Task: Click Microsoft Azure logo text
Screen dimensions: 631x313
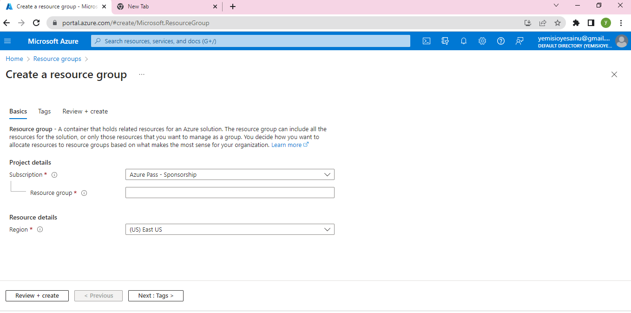Action: pyautogui.click(x=53, y=41)
